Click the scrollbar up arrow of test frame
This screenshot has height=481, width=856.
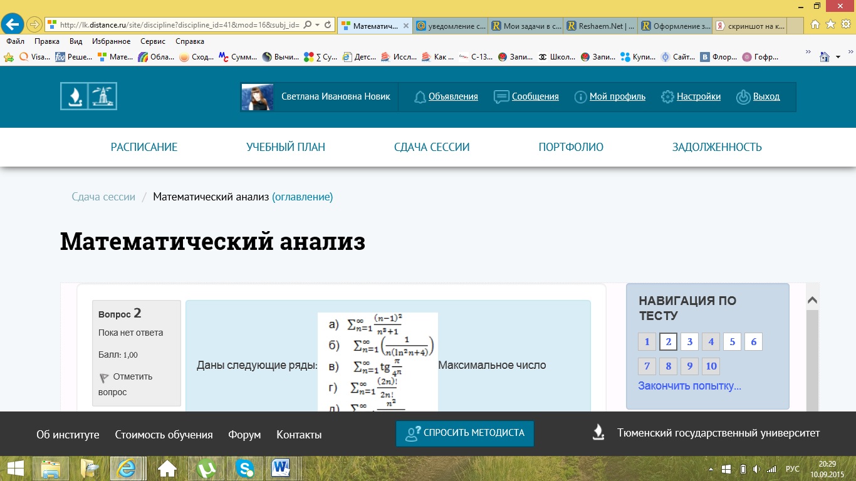tap(812, 301)
